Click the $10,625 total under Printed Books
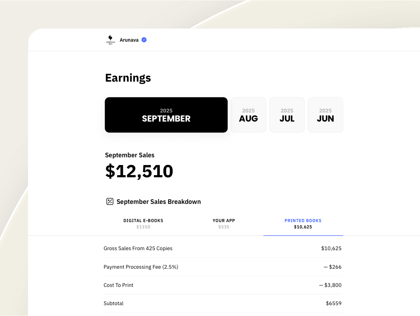Image resolution: width=420 pixels, height=316 pixels. [303, 227]
